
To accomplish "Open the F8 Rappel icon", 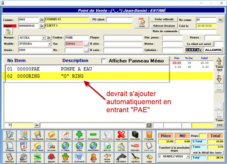I will 10,147.
